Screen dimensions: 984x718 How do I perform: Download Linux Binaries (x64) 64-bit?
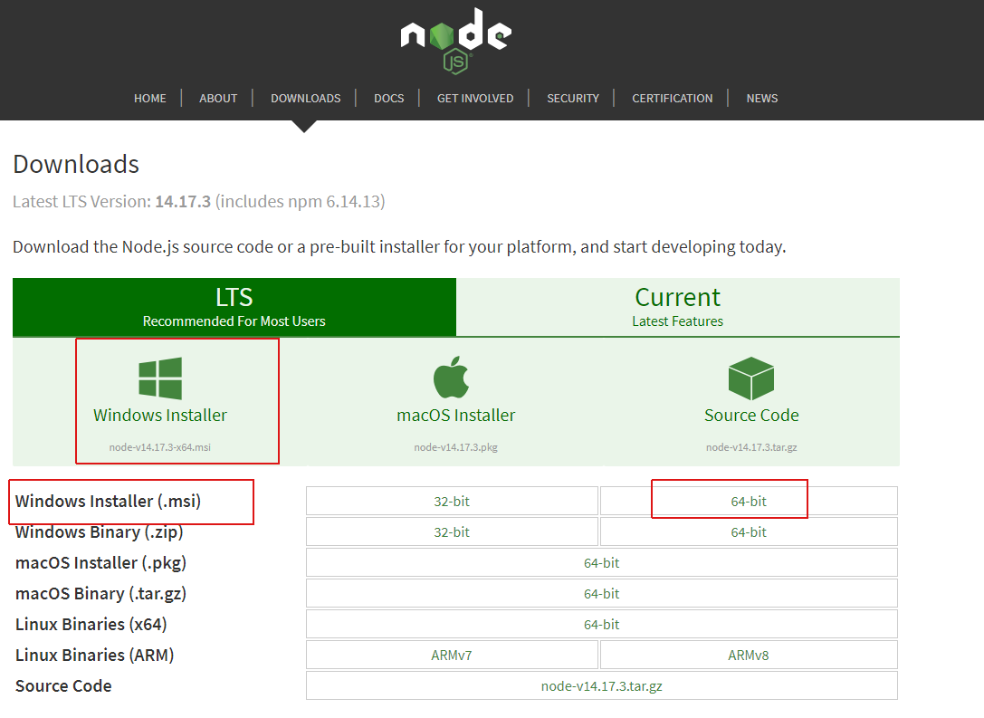pyautogui.click(x=602, y=624)
